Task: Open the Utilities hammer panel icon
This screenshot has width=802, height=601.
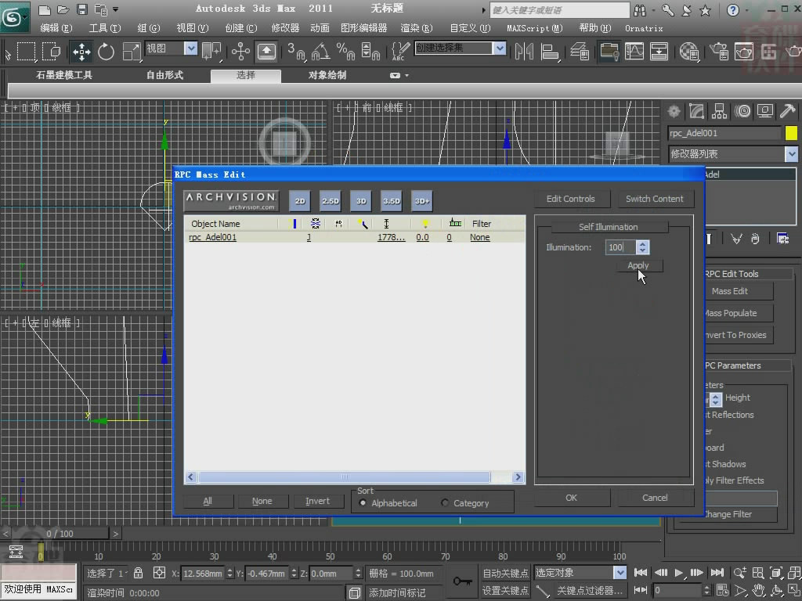Action: pos(787,111)
